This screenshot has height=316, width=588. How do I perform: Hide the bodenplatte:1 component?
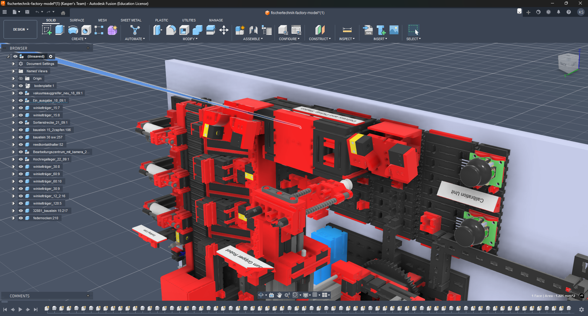(21, 86)
